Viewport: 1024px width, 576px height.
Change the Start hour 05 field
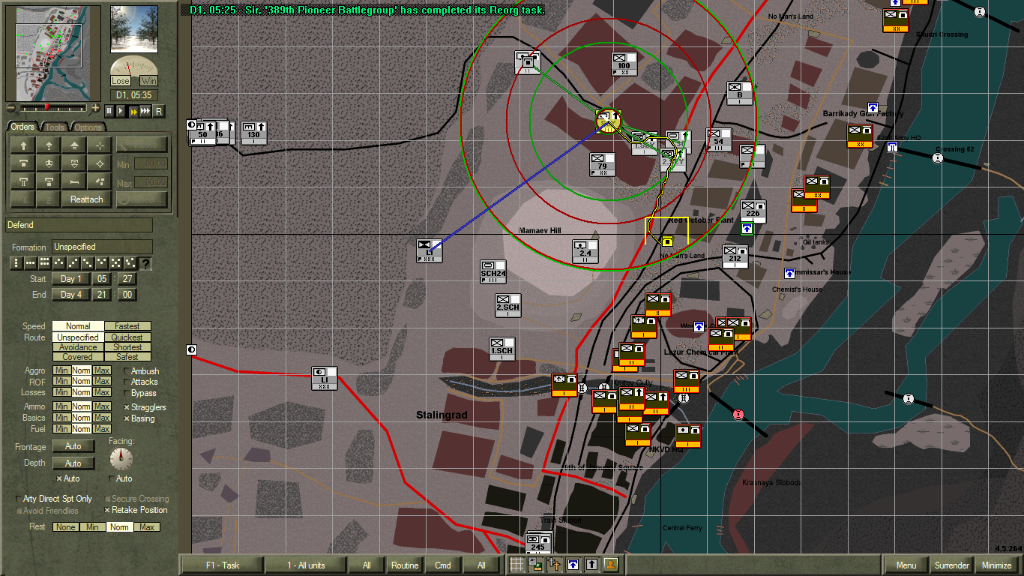click(x=102, y=279)
